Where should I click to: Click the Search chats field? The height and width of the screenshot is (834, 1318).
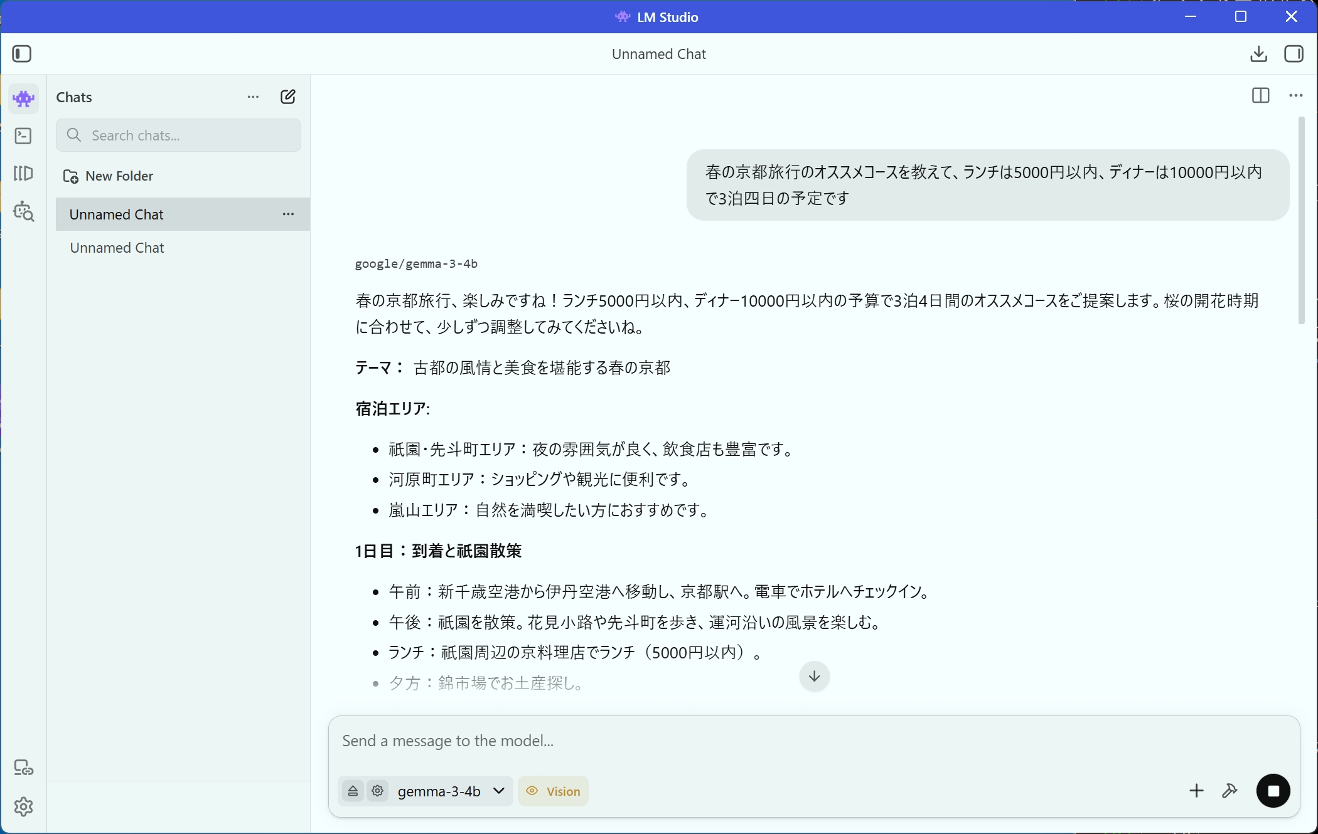point(179,135)
